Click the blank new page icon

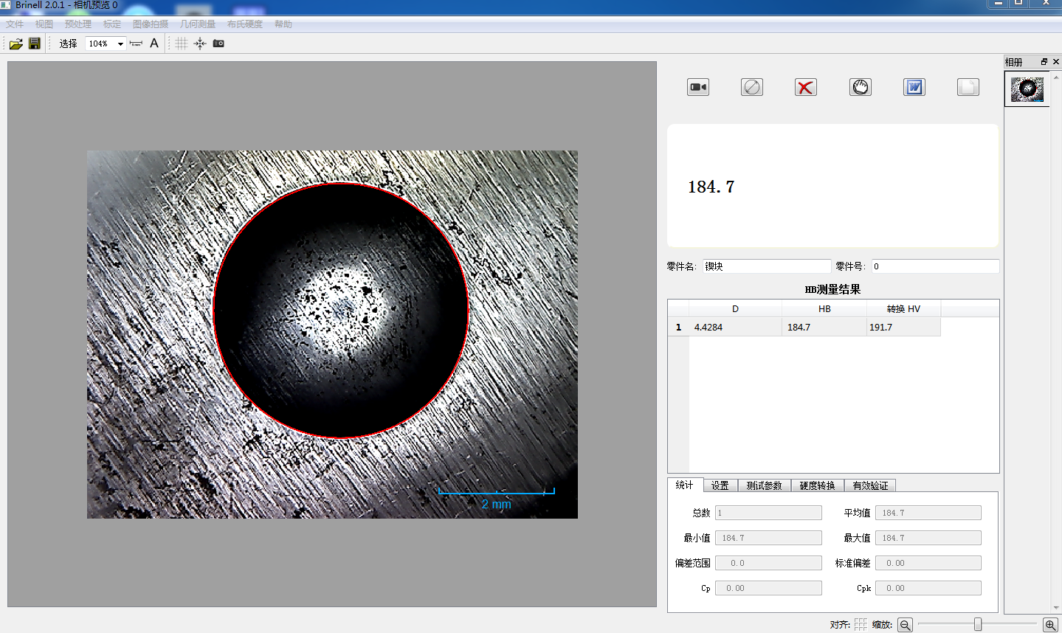point(968,87)
